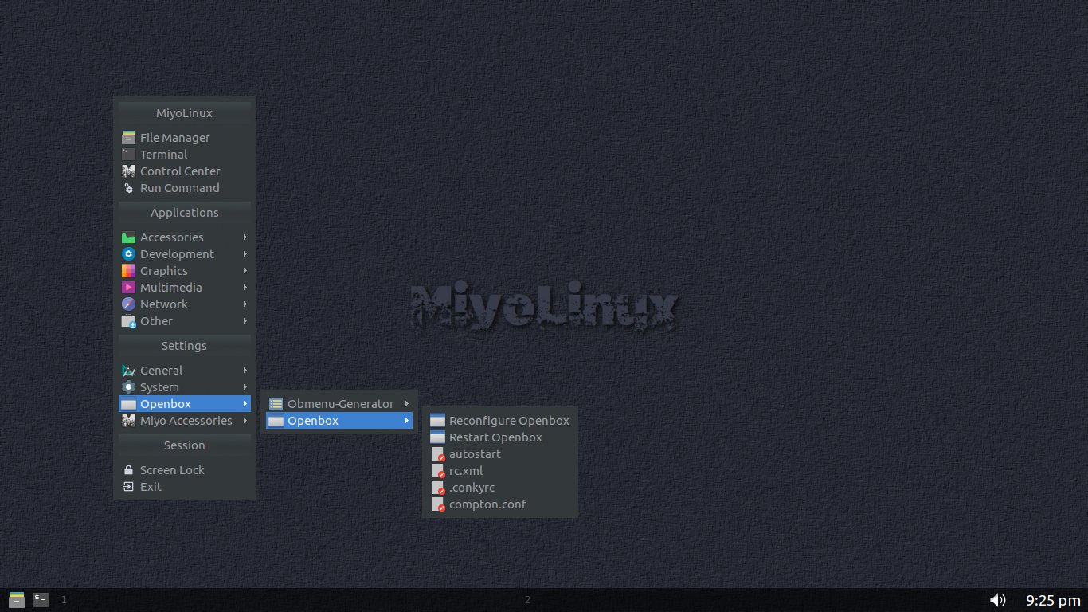Expand the Multimedia submenu arrow
Screen dimensions: 1088x612
(x=245, y=287)
